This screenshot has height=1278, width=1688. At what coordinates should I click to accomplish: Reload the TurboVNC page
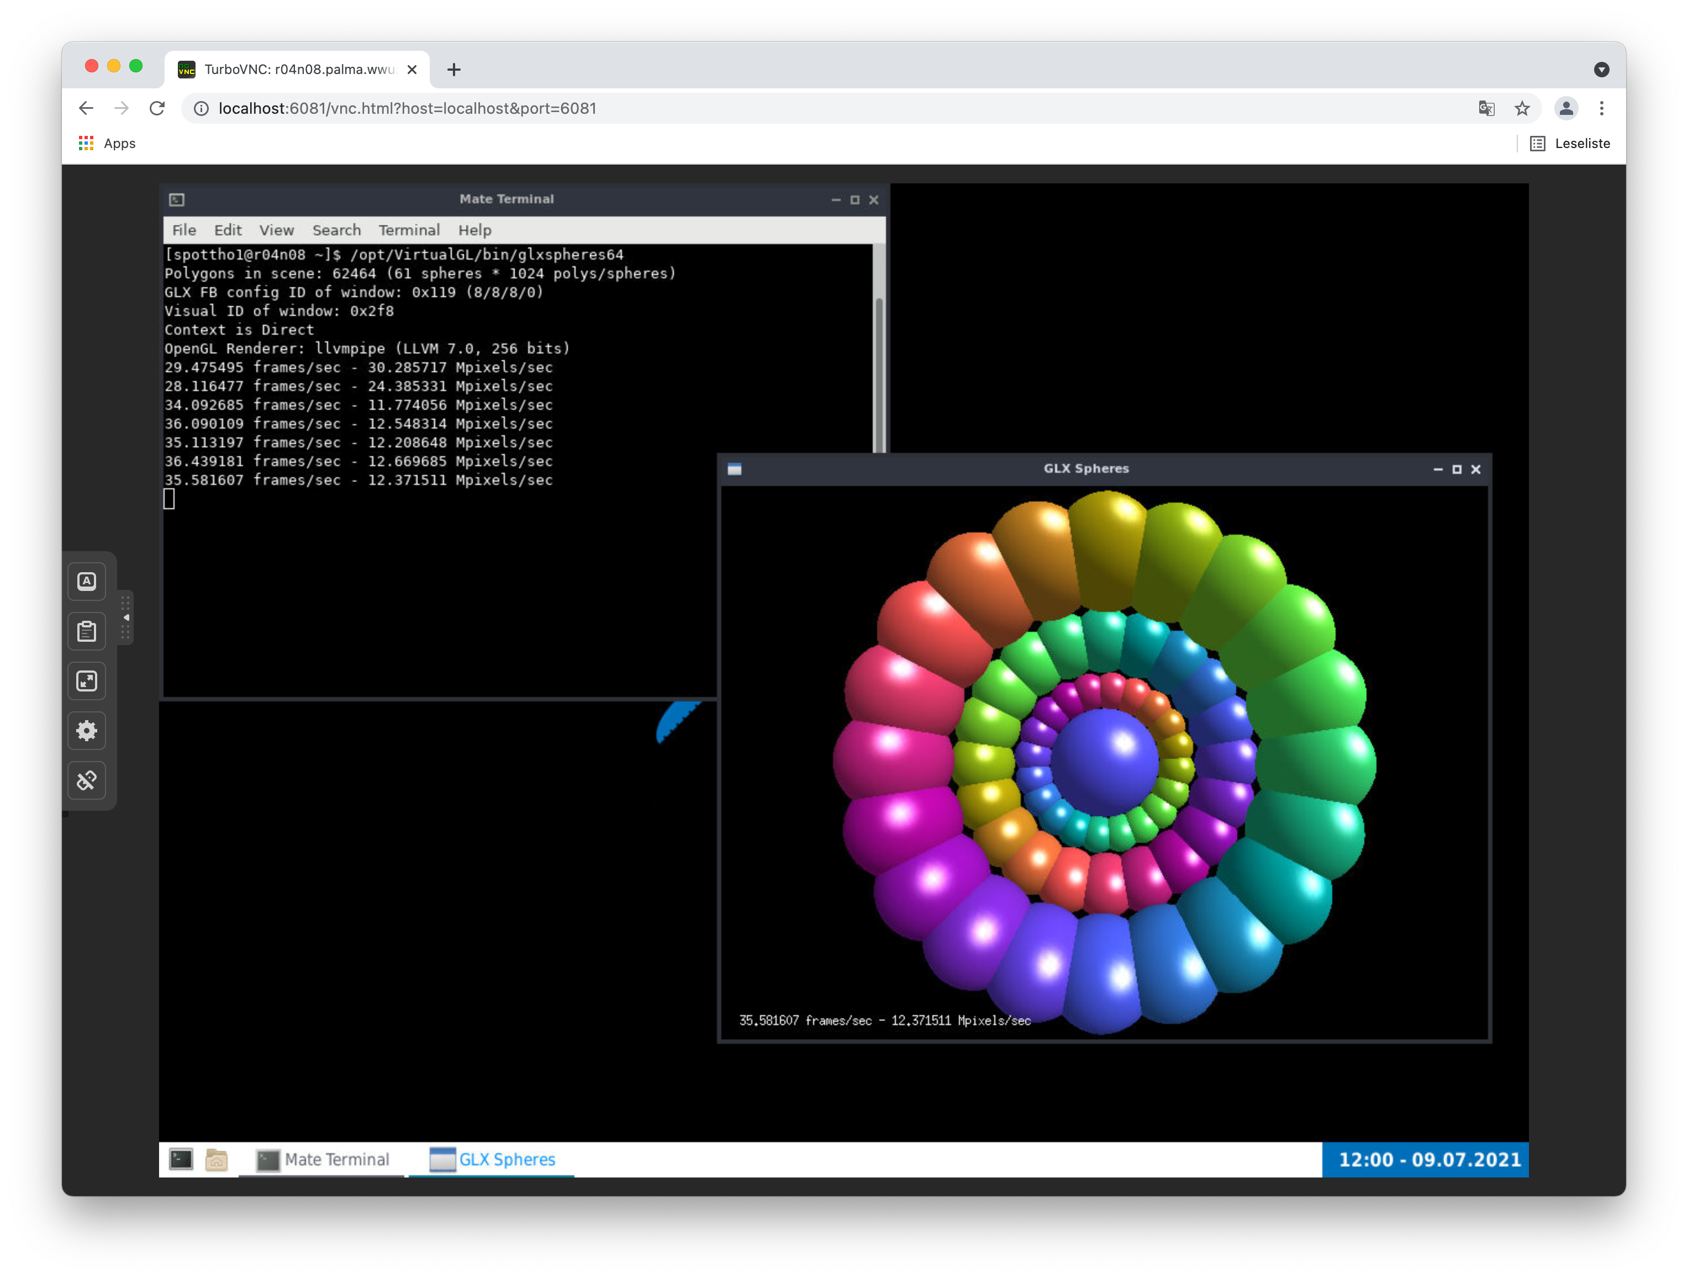[x=157, y=108]
